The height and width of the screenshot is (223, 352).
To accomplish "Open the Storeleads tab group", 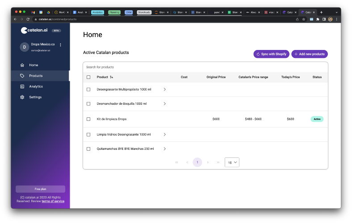I will pos(144,12).
